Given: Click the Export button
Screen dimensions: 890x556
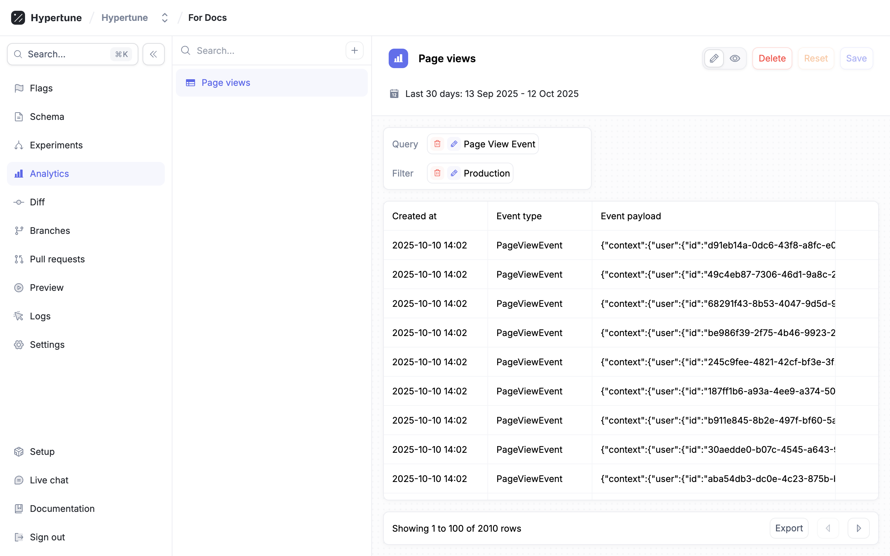Looking at the screenshot, I should (788, 528).
